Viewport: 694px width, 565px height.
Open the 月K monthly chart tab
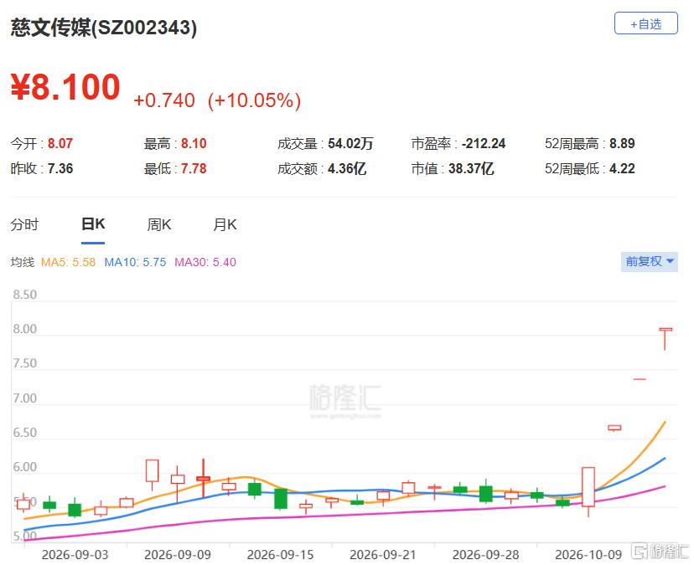[x=225, y=224]
